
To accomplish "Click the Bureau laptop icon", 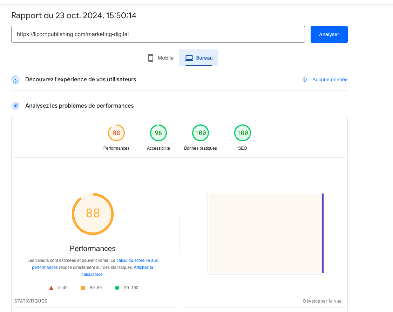I will [189, 58].
